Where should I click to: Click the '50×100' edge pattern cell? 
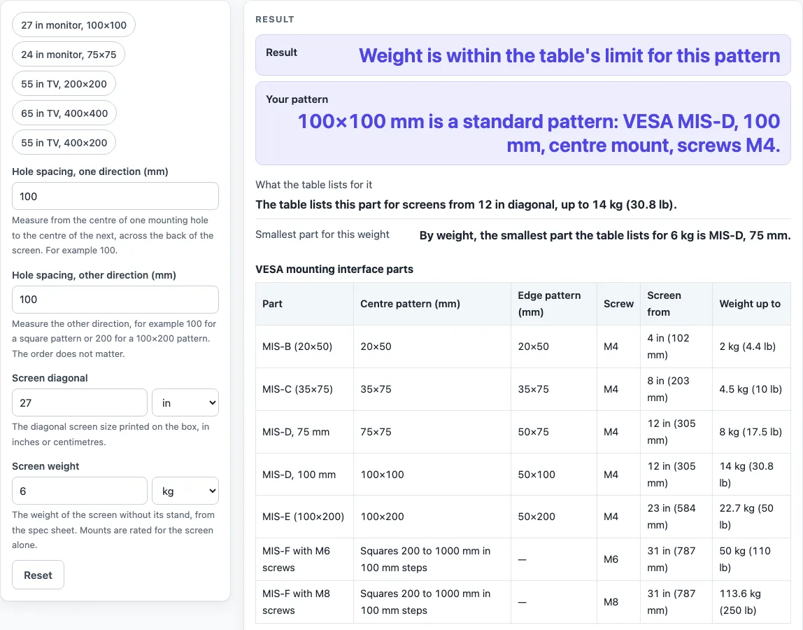click(553, 474)
